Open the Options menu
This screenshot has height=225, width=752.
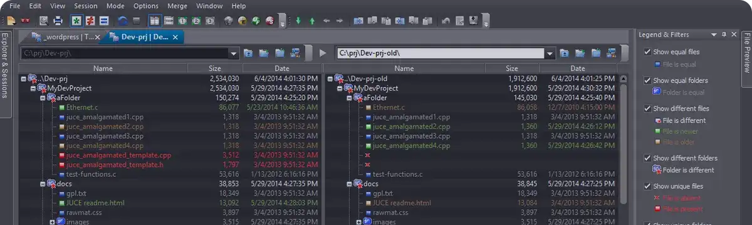pos(146,6)
